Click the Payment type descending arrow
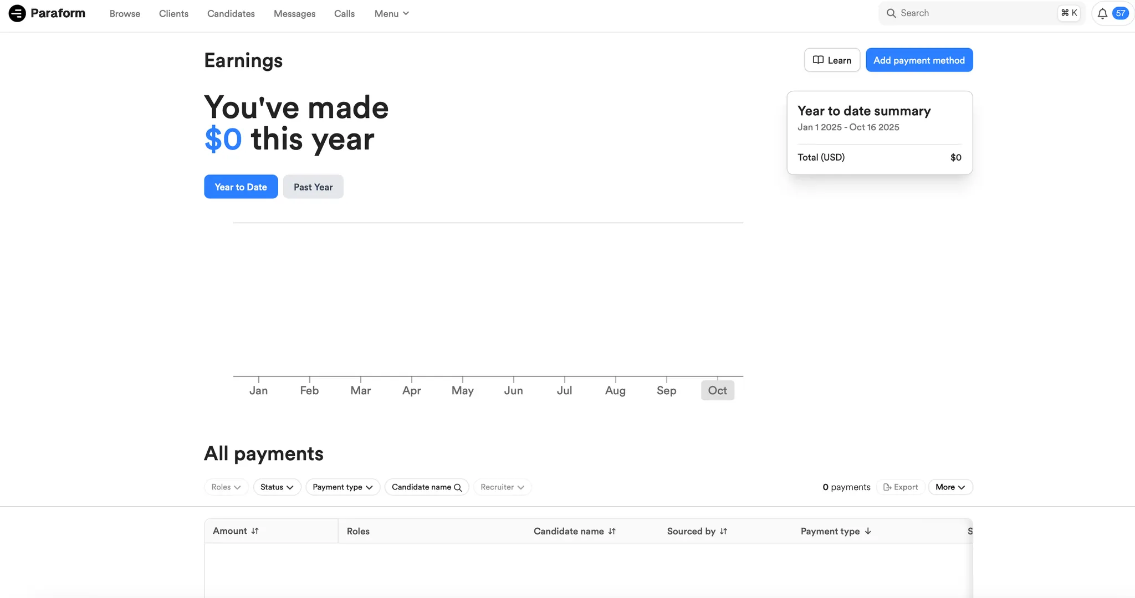The height and width of the screenshot is (598, 1135). [x=868, y=532]
